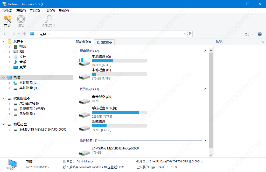Open the 工具(W) menu
266x172 pixels.
[x=49, y=11]
